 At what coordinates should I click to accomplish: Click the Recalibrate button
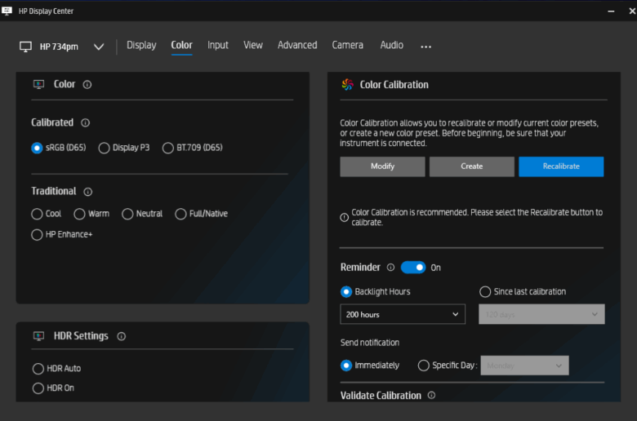(561, 166)
